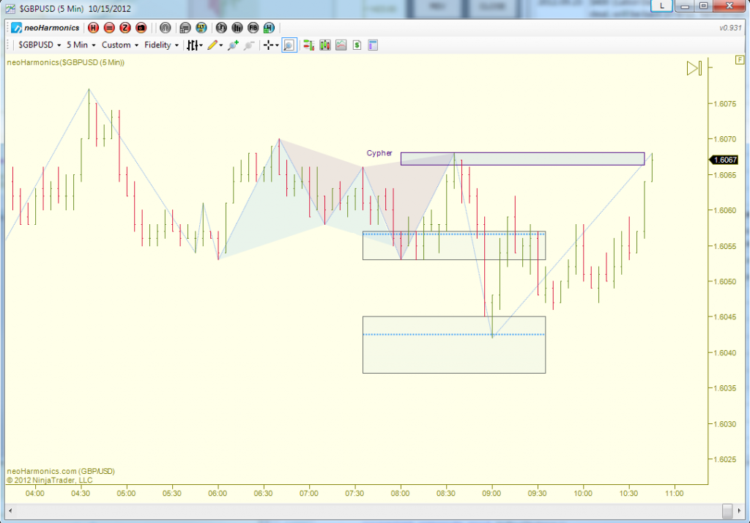
Task: Click the play arrow above the price axis
Action: click(x=692, y=68)
